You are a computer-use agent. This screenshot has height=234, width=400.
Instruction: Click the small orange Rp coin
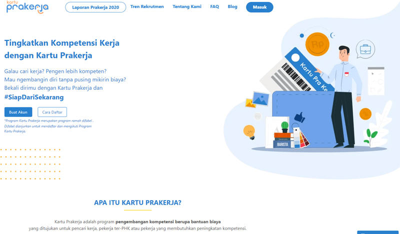[x=365, y=114]
